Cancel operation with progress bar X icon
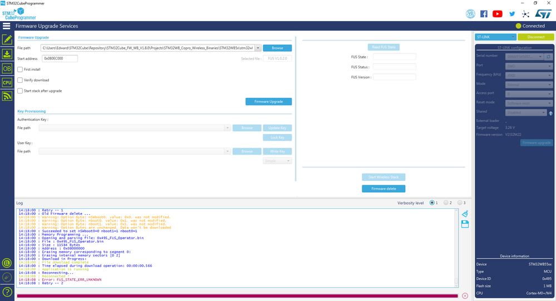 [465, 295]
